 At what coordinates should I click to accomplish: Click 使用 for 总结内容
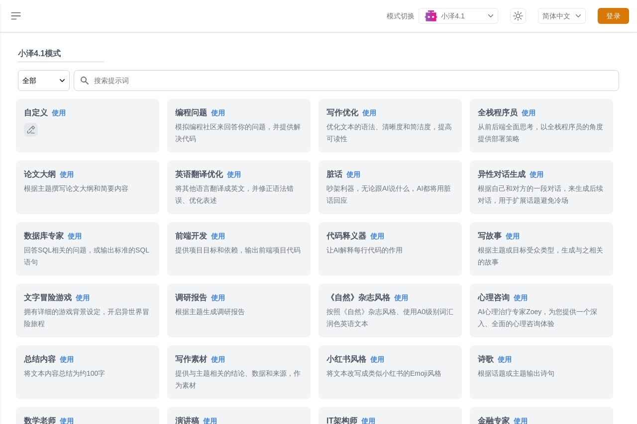(x=67, y=359)
